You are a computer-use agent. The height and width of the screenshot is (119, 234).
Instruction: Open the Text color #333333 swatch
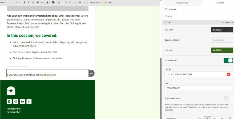[x=222, y=30]
